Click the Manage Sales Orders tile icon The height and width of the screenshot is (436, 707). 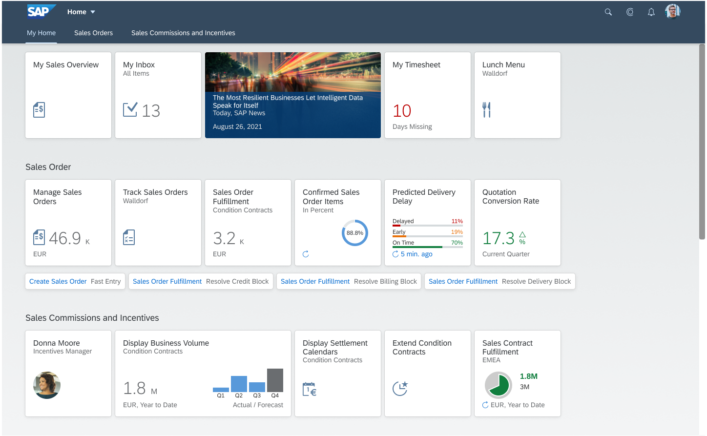[x=39, y=237]
